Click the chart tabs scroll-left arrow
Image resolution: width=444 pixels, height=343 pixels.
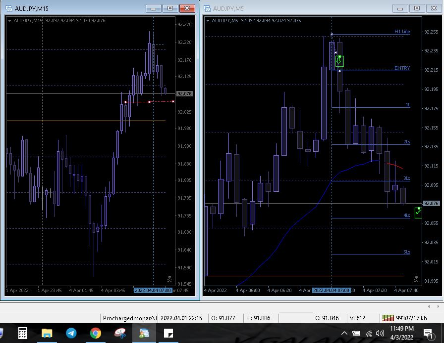pyautogui.click(x=429, y=306)
